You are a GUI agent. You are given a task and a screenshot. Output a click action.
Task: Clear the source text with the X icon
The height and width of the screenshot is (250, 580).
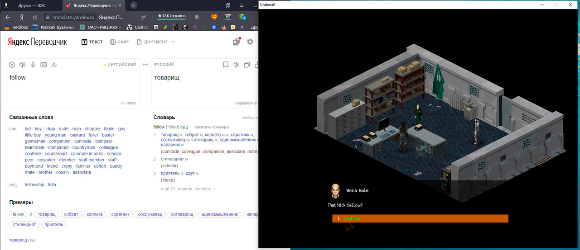12,65
